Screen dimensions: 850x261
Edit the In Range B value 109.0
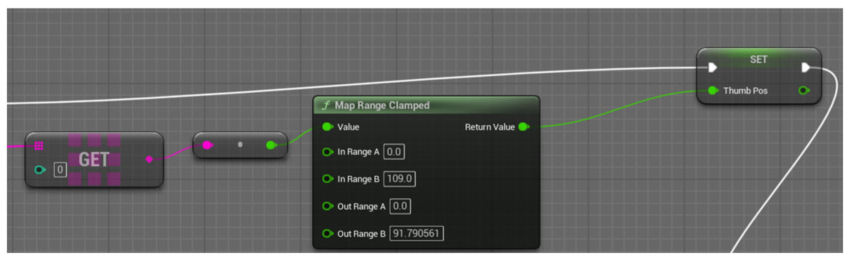pos(399,179)
